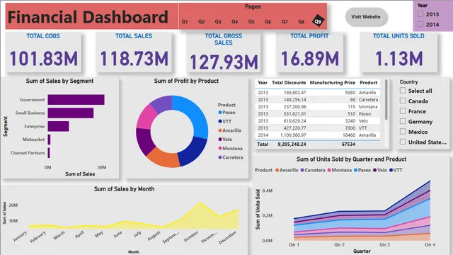Click the Small Business bar

71,113
